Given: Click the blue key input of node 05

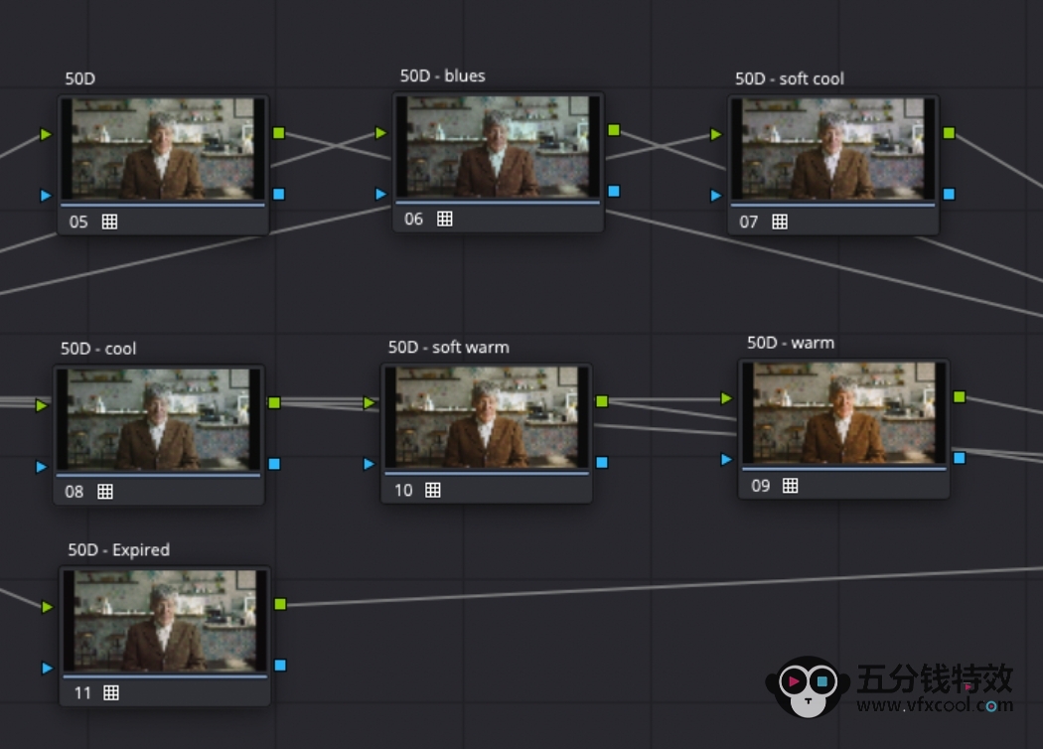Looking at the screenshot, I should coord(46,195).
